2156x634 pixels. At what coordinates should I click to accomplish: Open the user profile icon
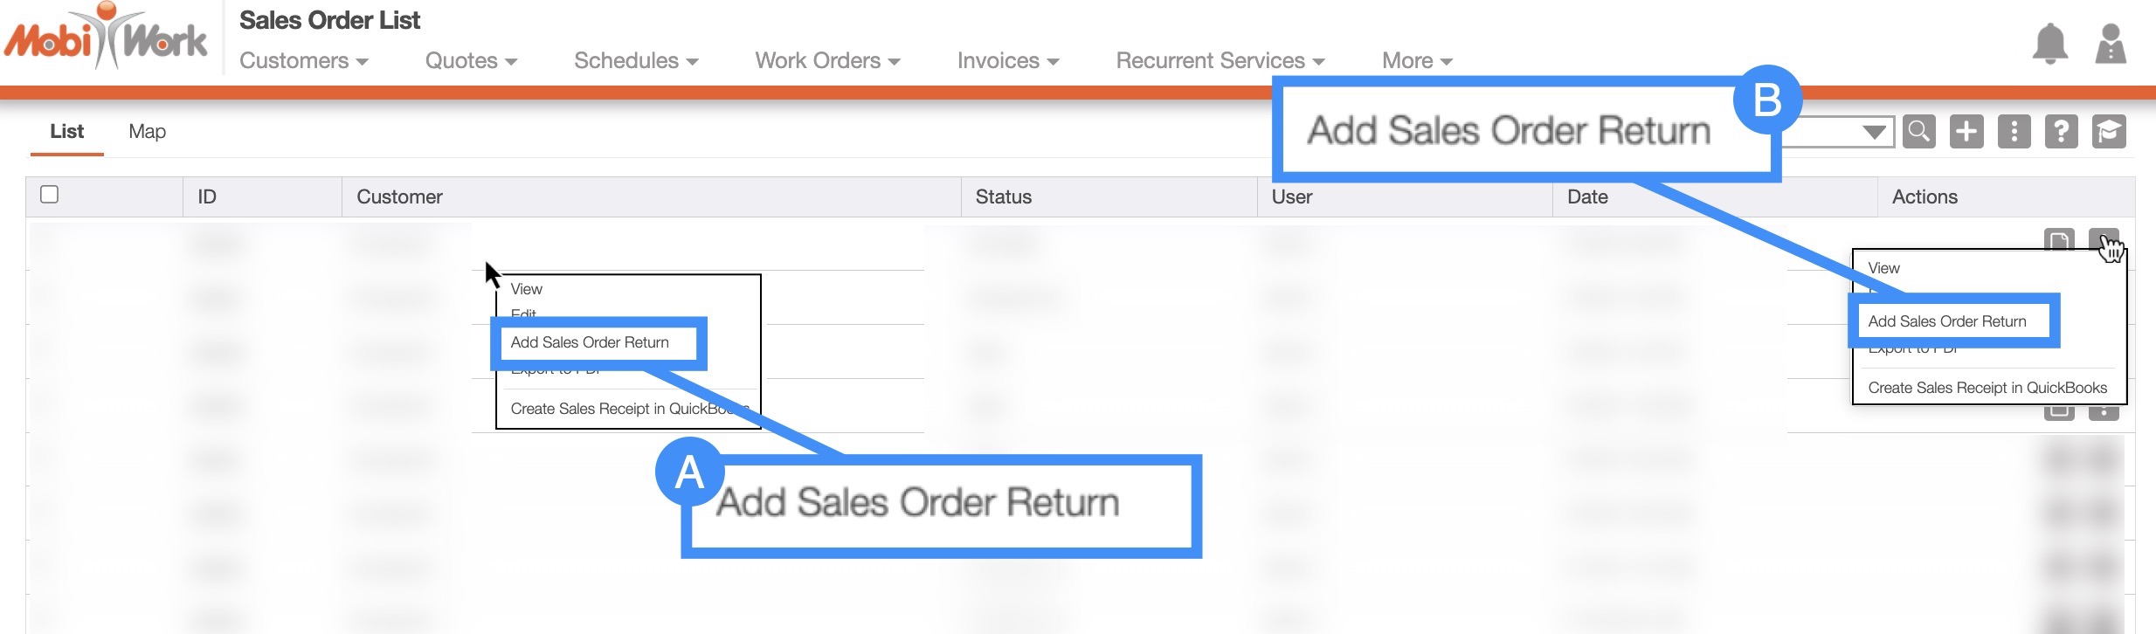(2111, 44)
